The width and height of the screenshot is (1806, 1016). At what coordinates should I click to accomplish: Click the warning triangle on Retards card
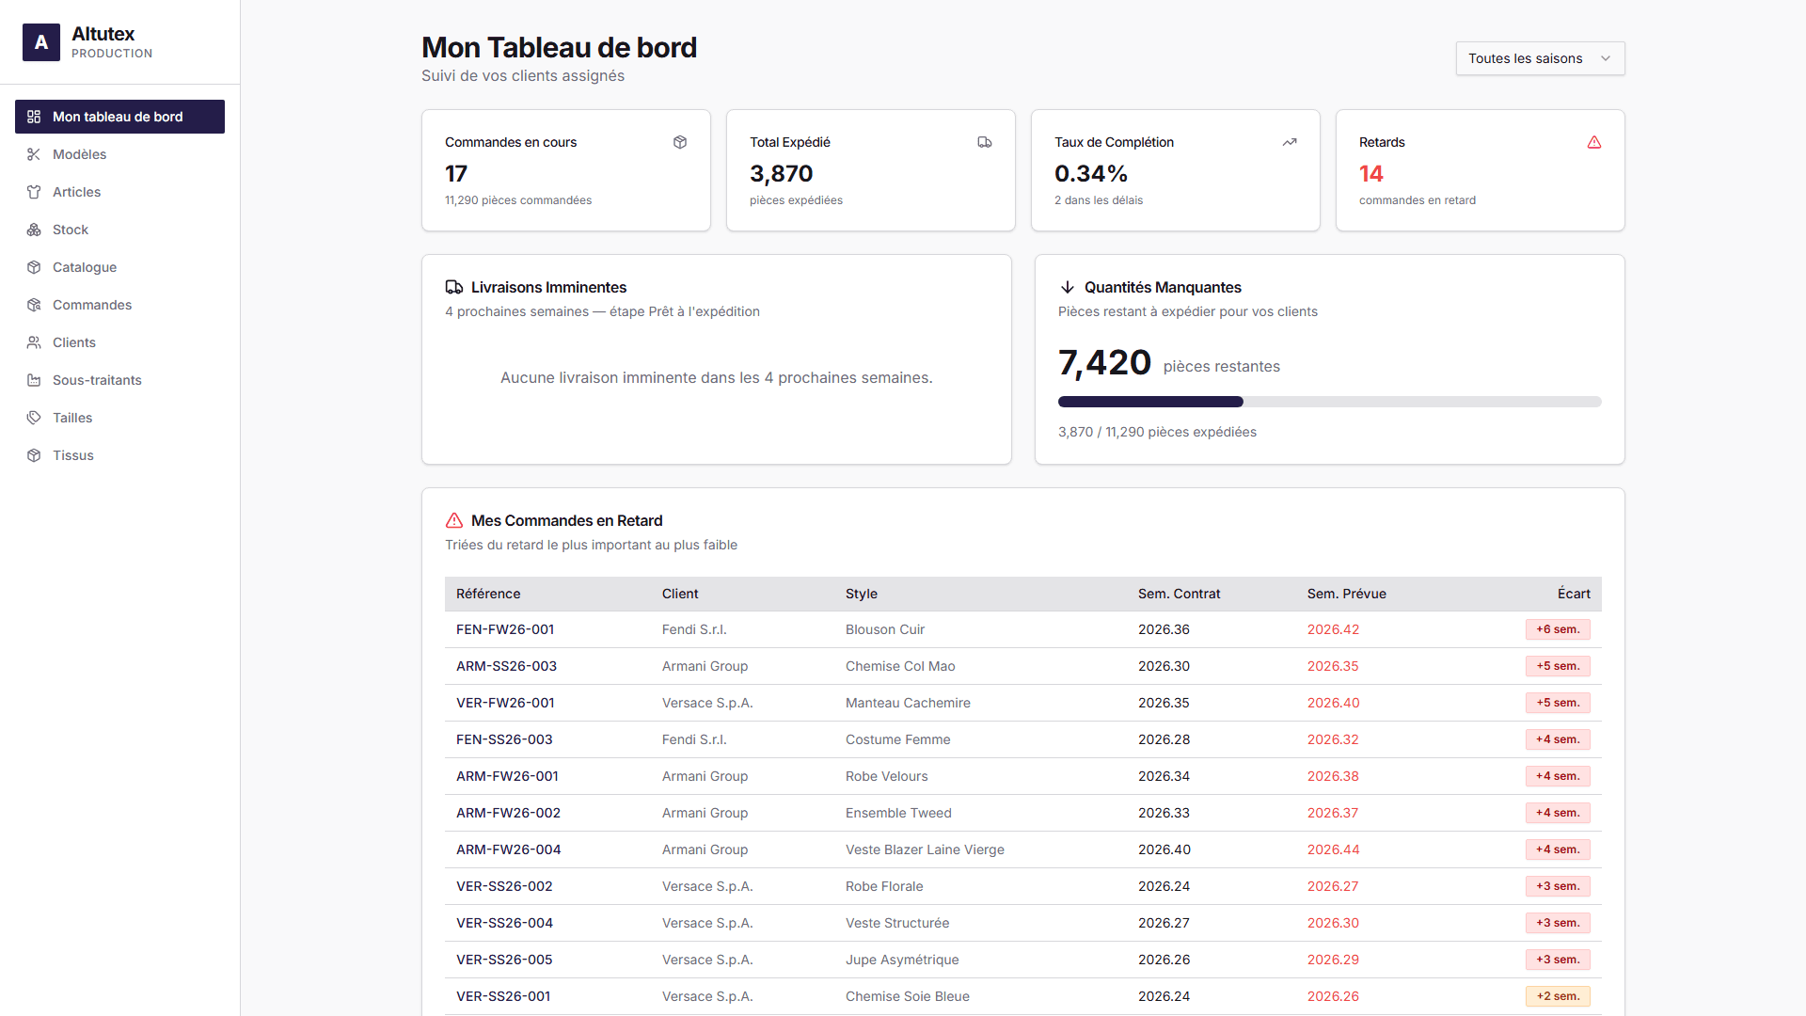tap(1594, 142)
